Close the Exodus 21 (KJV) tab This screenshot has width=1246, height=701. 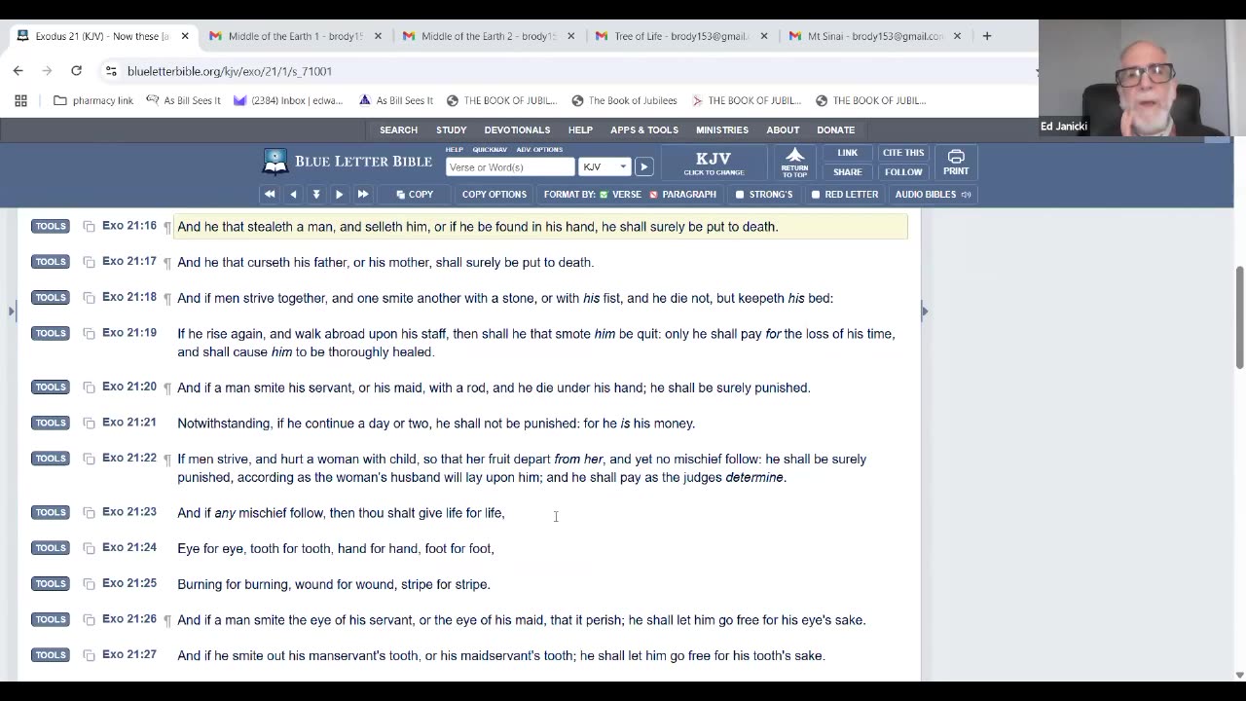pos(185,36)
